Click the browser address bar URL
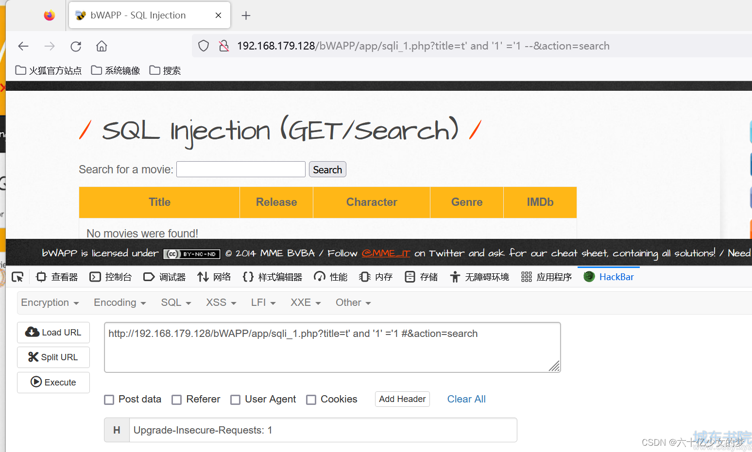 click(423, 46)
